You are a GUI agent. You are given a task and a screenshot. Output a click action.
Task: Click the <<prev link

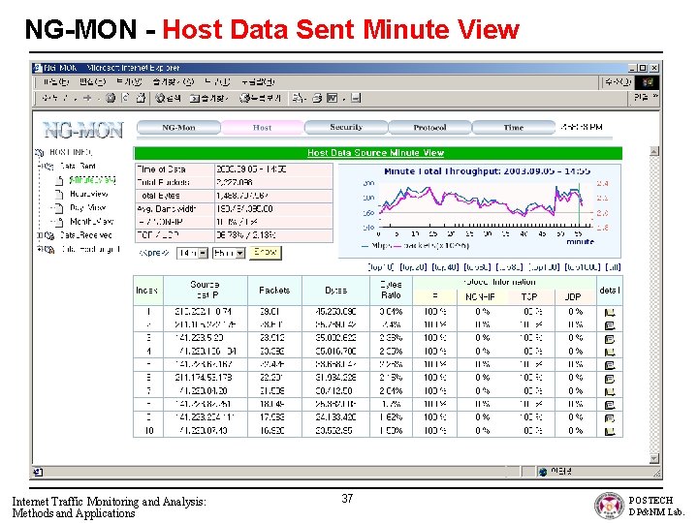[x=153, y=253]
